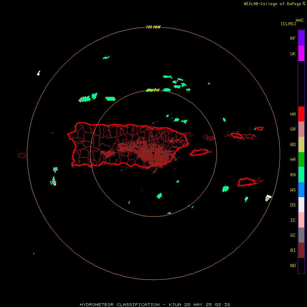Select the white DS legend swatch

point(301,205)
